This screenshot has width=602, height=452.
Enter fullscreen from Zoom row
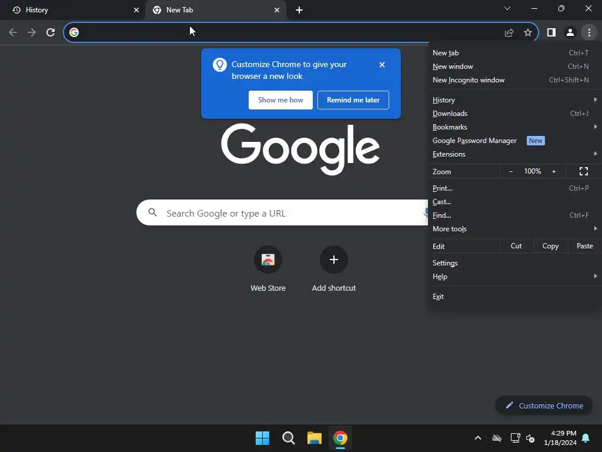pyautogui.click(x=584, y=171)
